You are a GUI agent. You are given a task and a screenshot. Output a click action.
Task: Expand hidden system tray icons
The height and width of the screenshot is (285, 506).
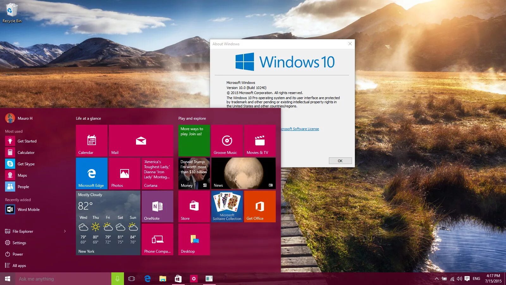(x=436, y=279)
